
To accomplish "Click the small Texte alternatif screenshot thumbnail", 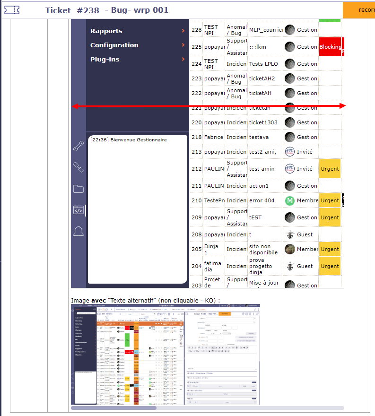I will (x=165, y=354).
